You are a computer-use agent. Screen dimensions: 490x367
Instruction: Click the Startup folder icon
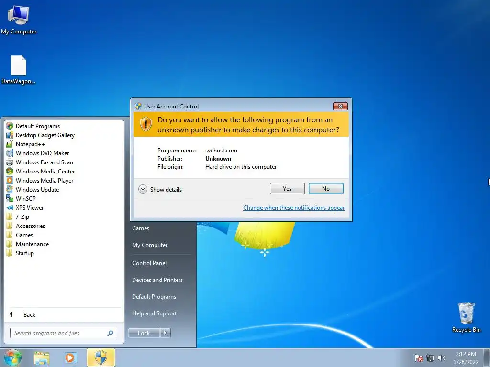10,253
